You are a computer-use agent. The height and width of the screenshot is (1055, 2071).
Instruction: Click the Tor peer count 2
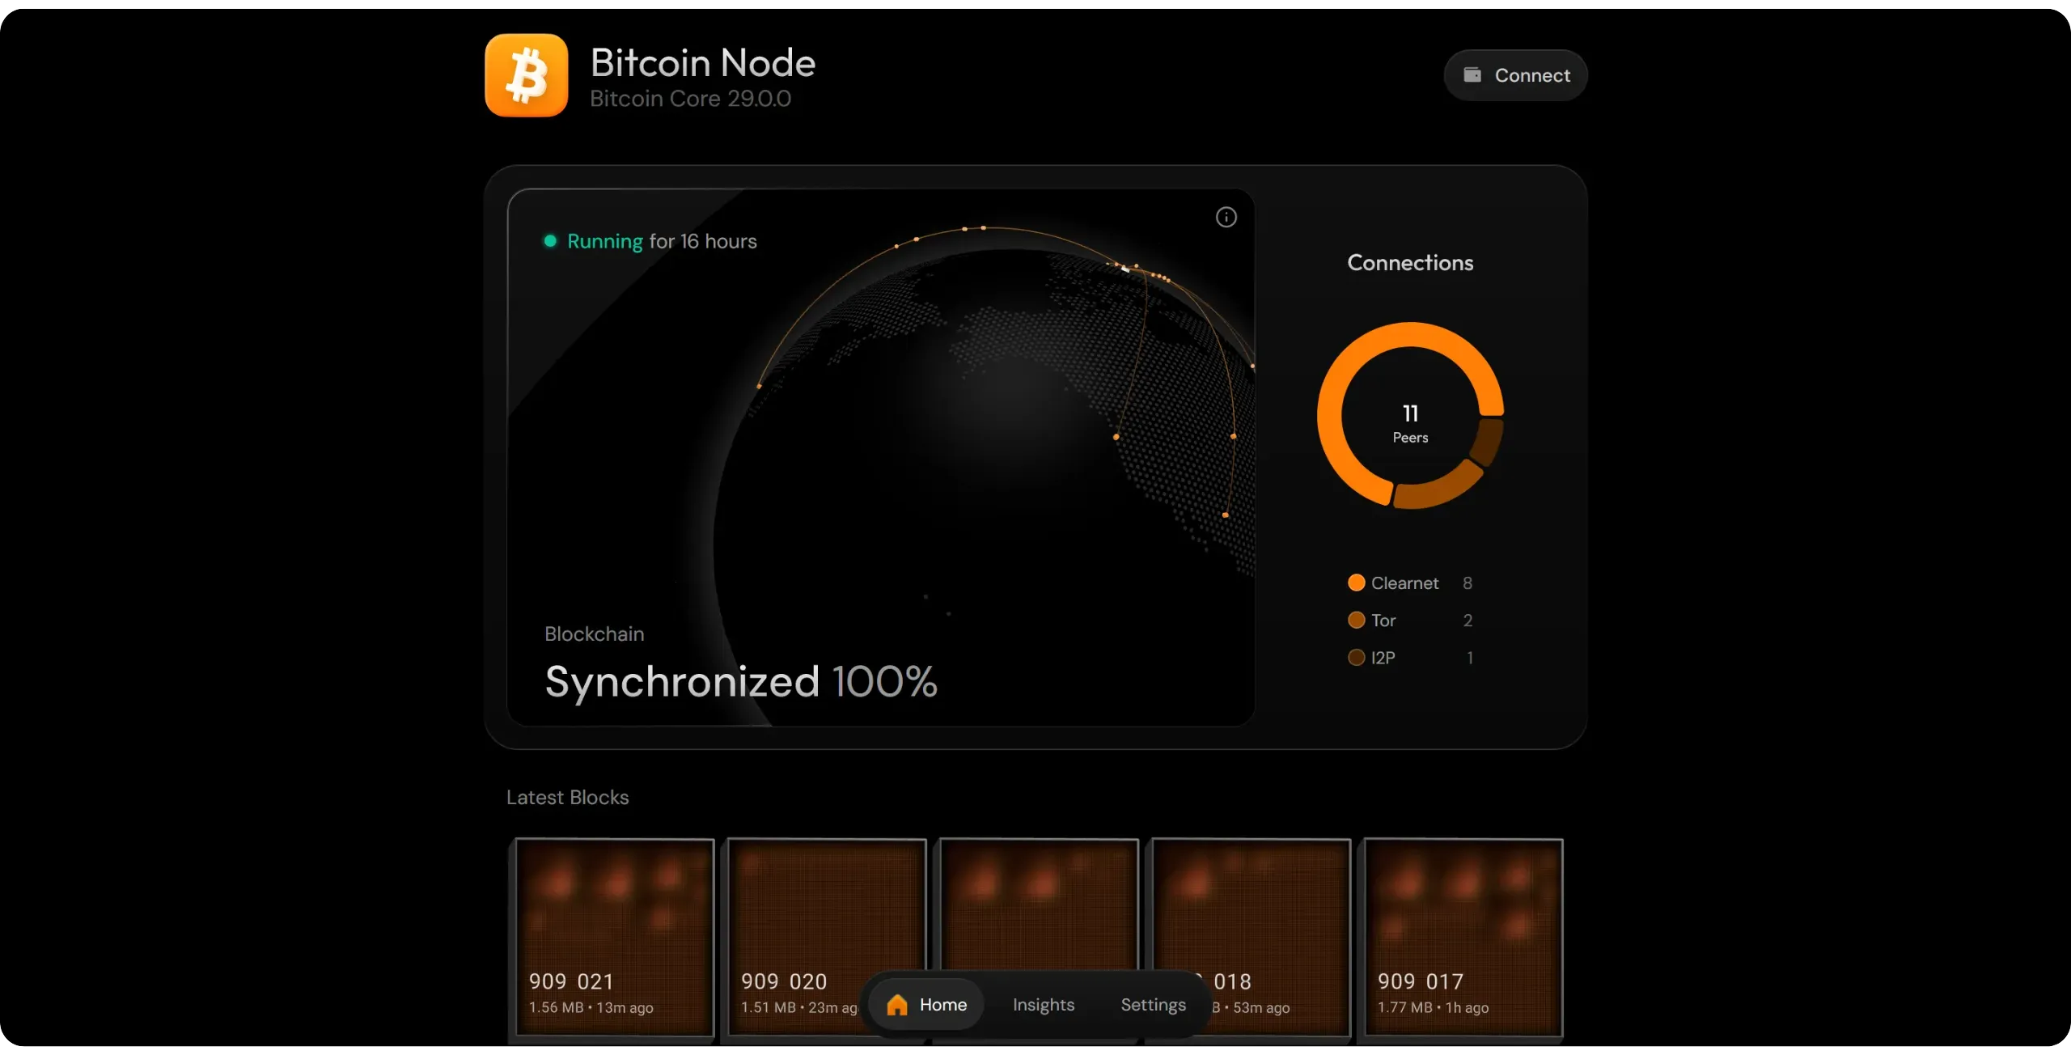1467,620
